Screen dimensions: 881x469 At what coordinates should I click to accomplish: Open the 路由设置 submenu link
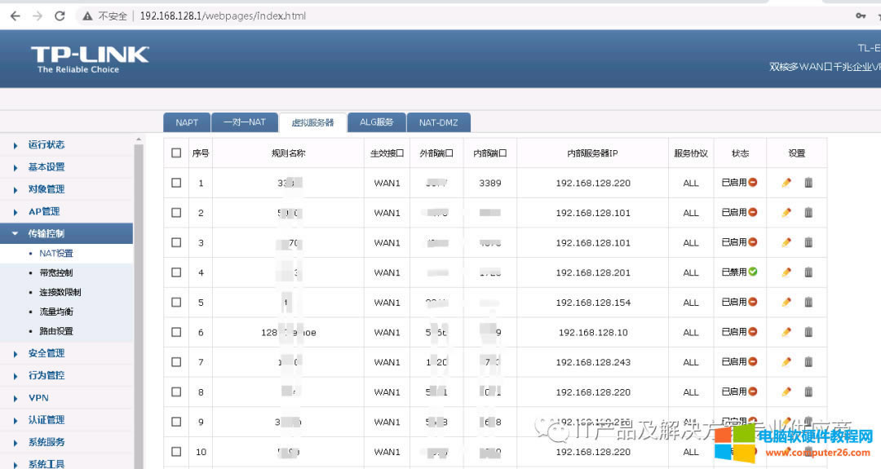coord(55,331)
